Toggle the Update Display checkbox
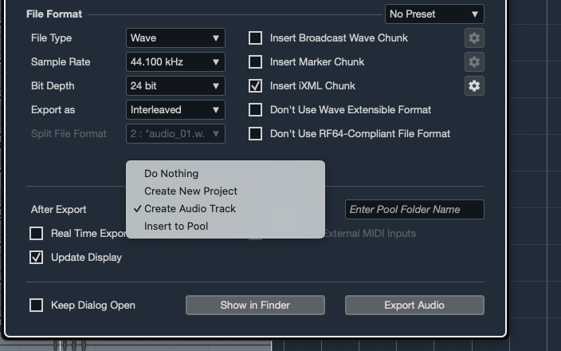Screen dimensions: 561x351 36,257
